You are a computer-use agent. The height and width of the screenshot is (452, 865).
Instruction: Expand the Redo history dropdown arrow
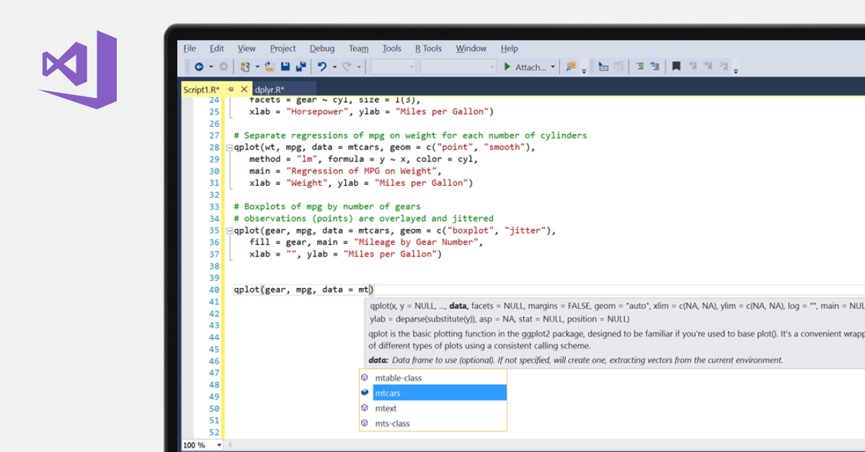(x=359, y=67)
